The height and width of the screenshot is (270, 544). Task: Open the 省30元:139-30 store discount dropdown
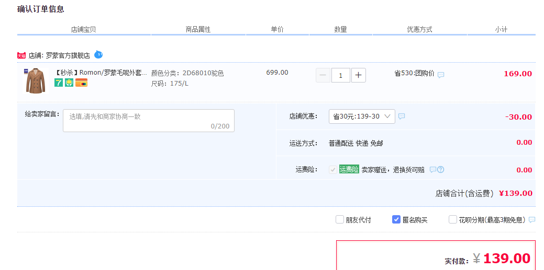362,116
